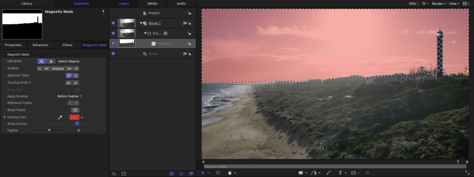Open the color channels dropdown
The height and width of the screenshot is (177, 474).
pyautogui.click(x=425, y=4)
